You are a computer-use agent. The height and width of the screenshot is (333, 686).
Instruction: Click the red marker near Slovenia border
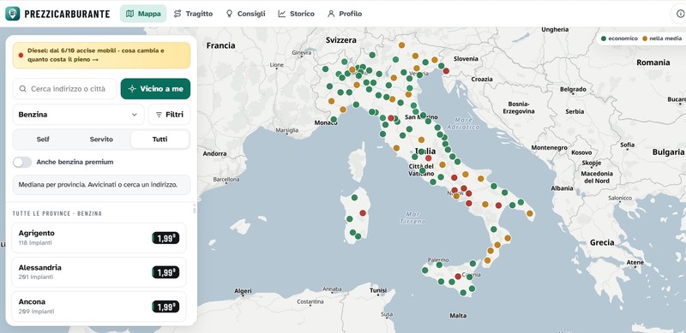click(x=446, y=71)
